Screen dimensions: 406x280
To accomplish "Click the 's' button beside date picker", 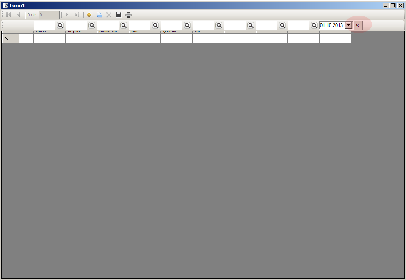I will (x=358, y=26).
